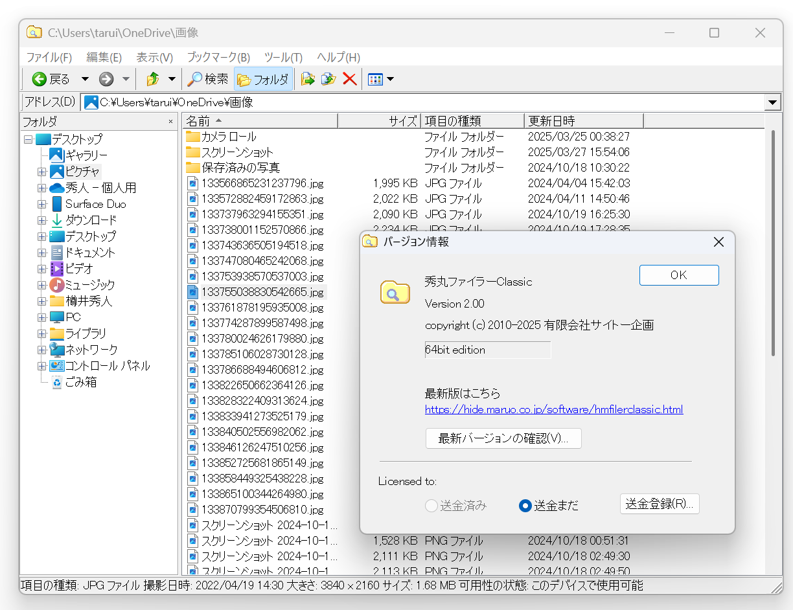Viewport: 793px width, 610px height.
Task: Click the forward navigation arrow icon
Action: [106, 79]
